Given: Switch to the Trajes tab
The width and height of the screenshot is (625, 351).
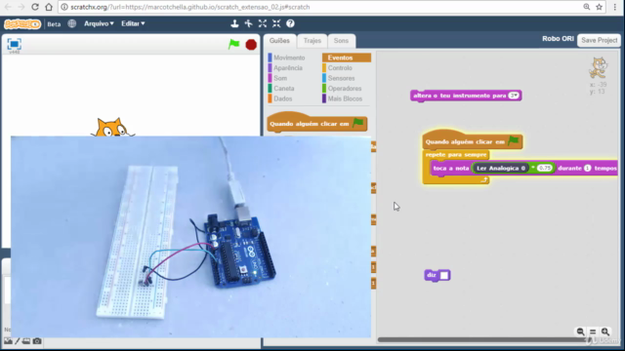Looking at the screenshot, I should point(312,41).
